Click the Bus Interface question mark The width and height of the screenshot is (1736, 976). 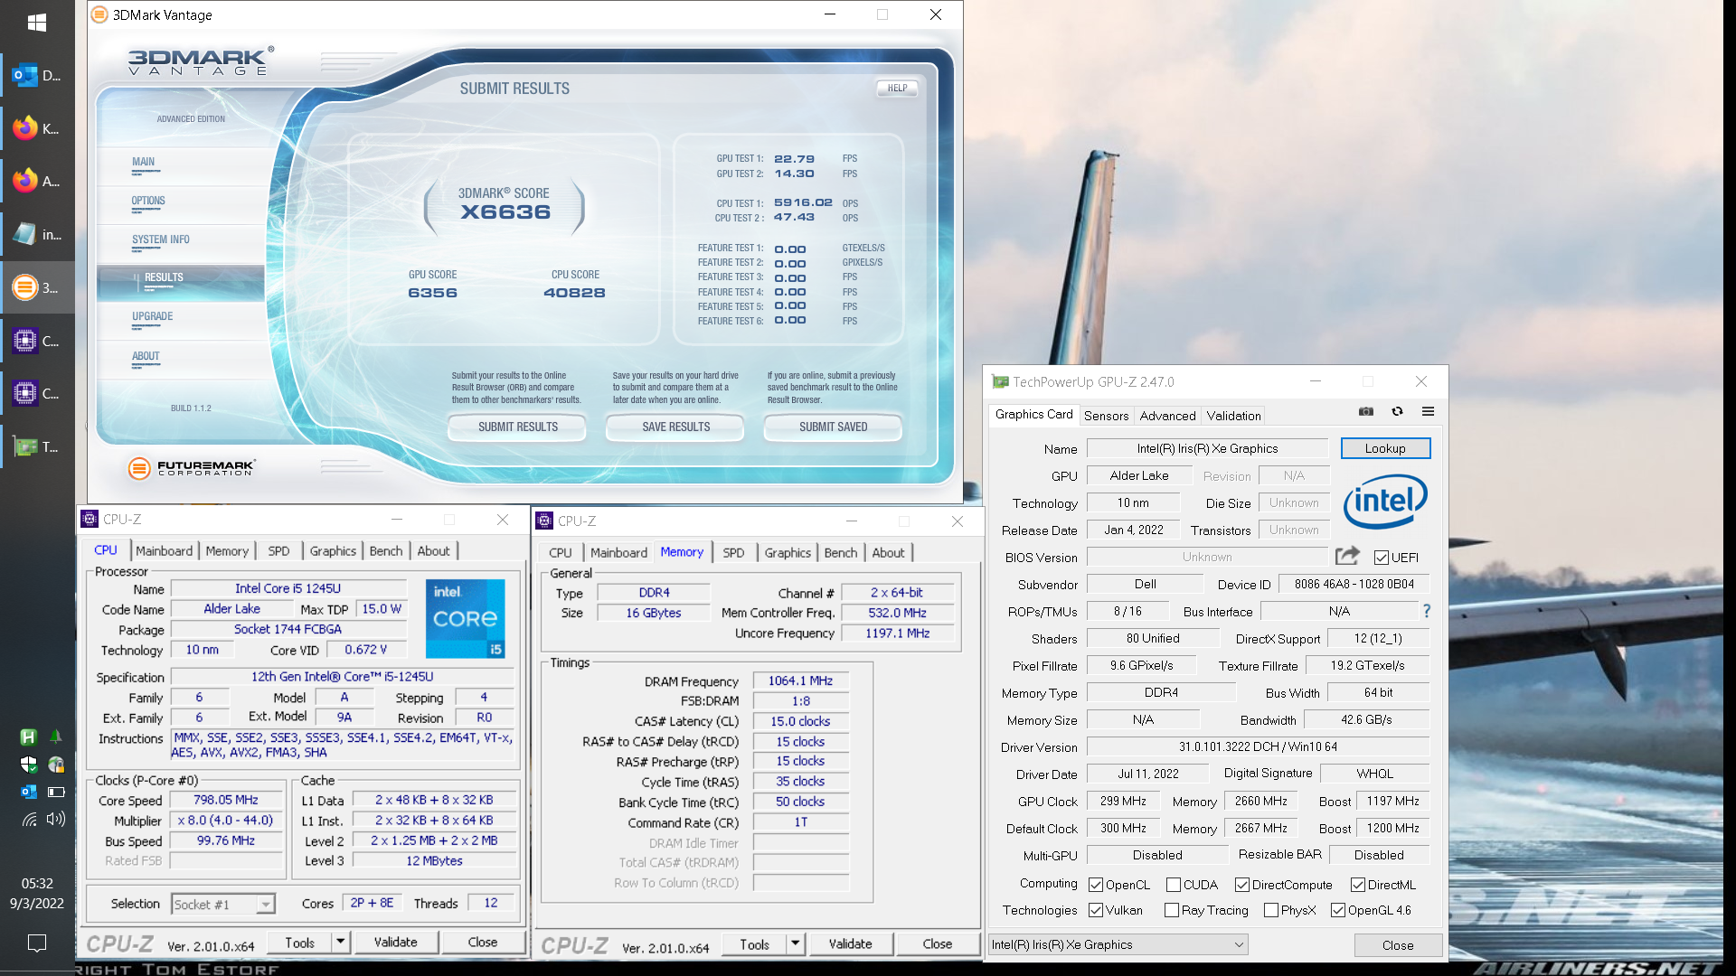coord(1427,611)
